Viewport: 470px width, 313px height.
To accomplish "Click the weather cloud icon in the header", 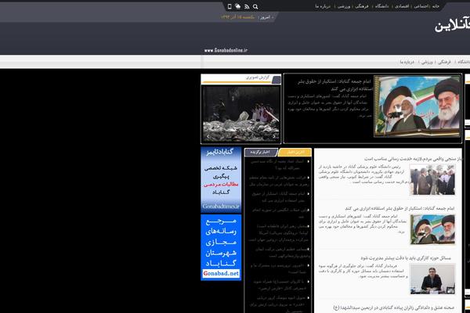I will coord(238,6).
